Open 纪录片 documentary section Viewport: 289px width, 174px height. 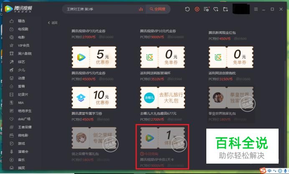(x=23, y=94)
